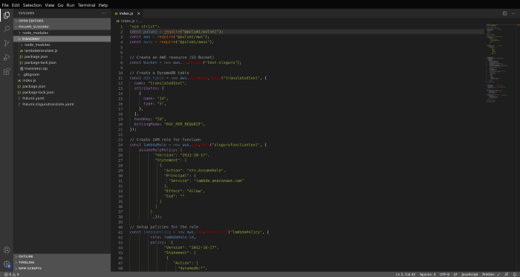Image resolution: width=520 pixels, height=277 pixels.
Task: Open the Go menu
Action: coord(60,5)
